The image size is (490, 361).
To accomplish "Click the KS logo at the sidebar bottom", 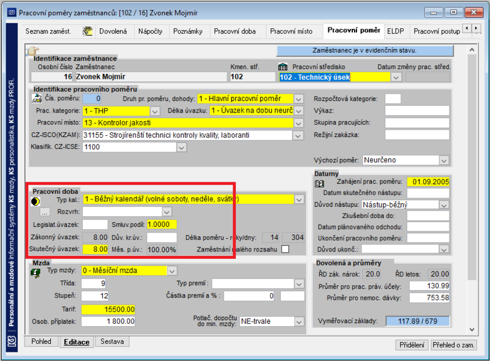I will (x=12, y=341).
